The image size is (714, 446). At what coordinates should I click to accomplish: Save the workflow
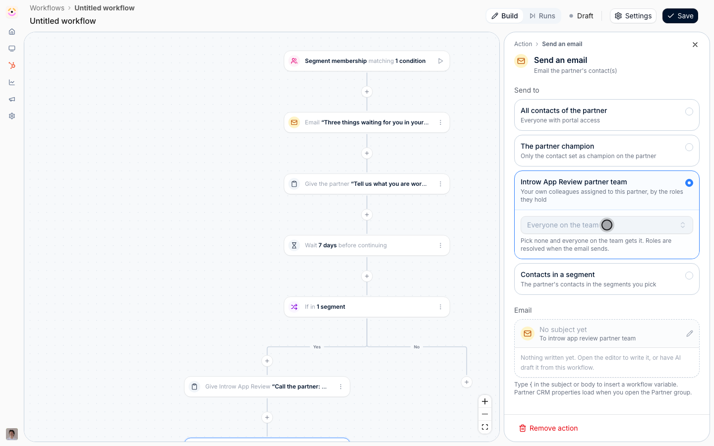[680, 16]
